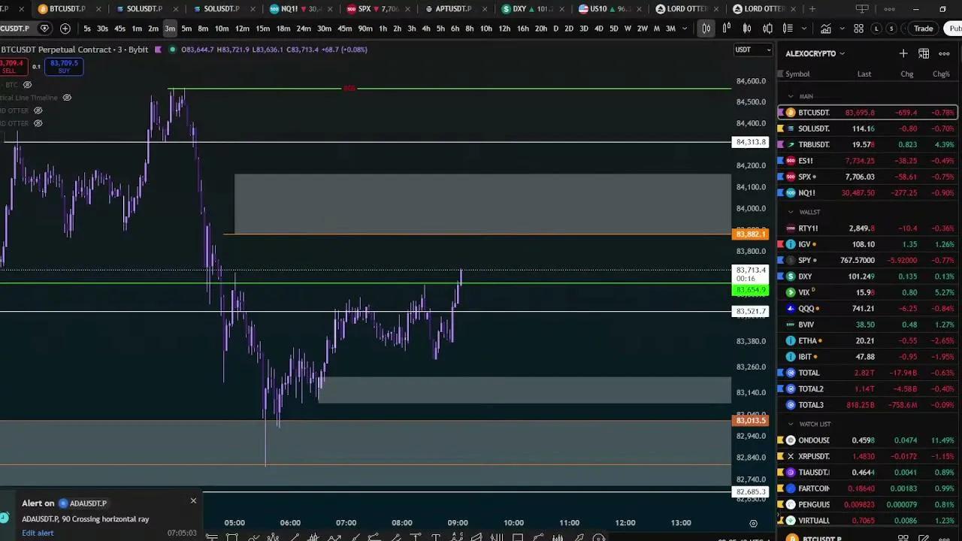
Task: Close the APTUSDT.P tab
Action: [486, 9]
